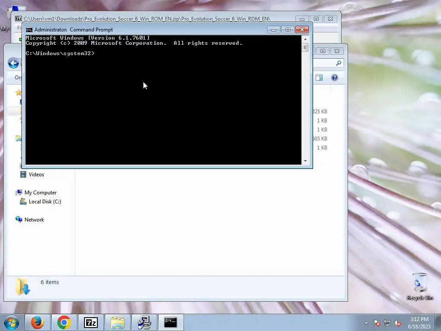
Task: Select Network in the navigation pane
Action: pos(34,219)
